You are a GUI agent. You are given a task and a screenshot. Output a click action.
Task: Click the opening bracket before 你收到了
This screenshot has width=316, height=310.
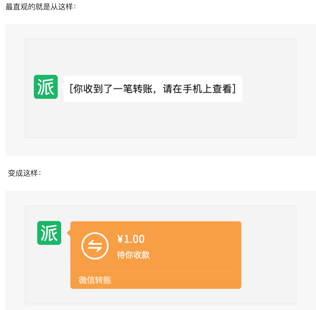click(71, 89)
